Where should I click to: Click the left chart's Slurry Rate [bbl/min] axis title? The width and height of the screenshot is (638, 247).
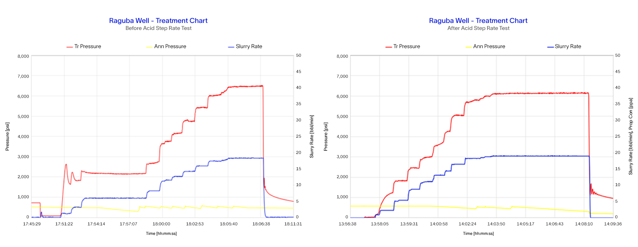[312, 136]
